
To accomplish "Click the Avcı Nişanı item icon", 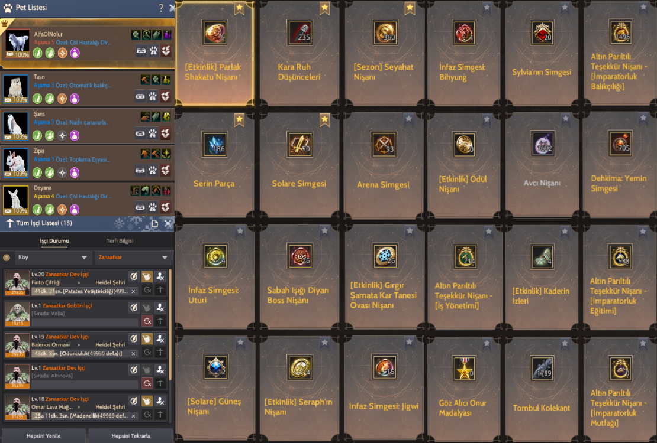I will tap(543, 144).
